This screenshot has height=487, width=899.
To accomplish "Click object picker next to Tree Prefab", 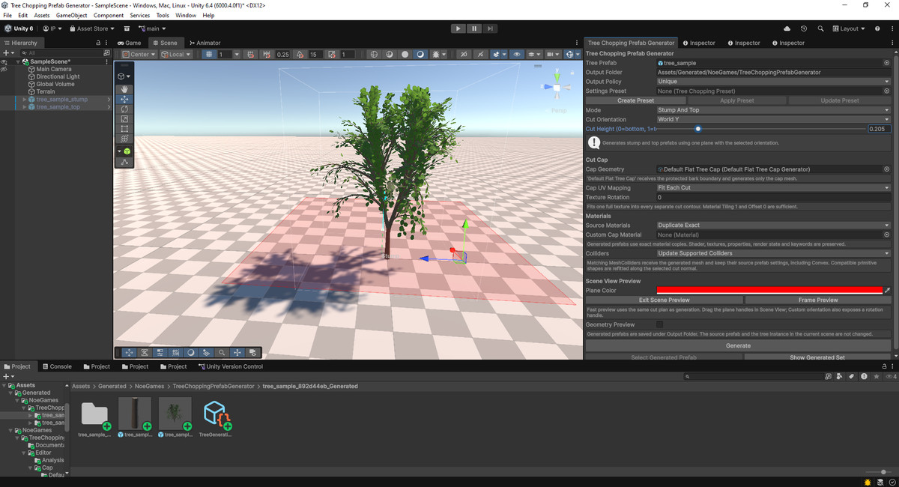I will (x=887, y=63).
